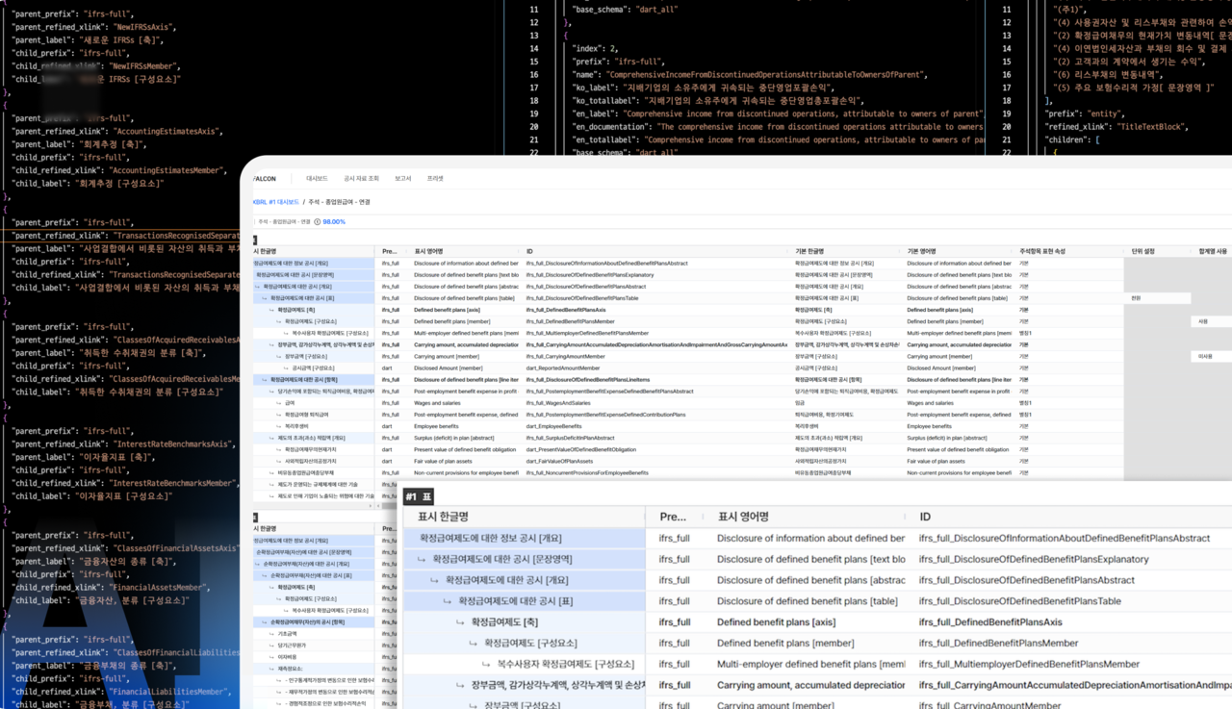Select the dart_EmployeeBenefits ID cell
The width and height of the screenshot is (1232, 709).
(x=553, y=426)
